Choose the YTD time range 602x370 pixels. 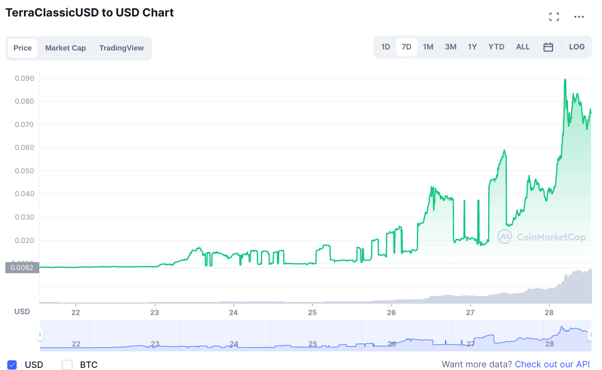[496, 47]
